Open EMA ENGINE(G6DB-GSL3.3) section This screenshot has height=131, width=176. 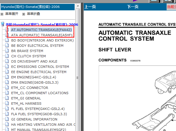coord(35,82)
